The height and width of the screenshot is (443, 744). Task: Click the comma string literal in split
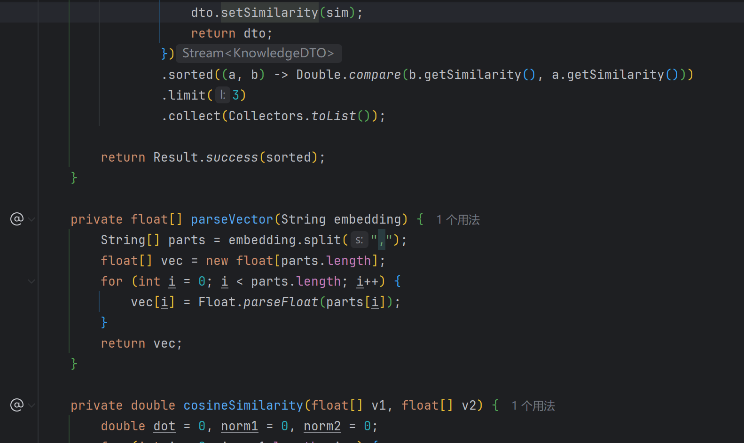coord(382,240)
